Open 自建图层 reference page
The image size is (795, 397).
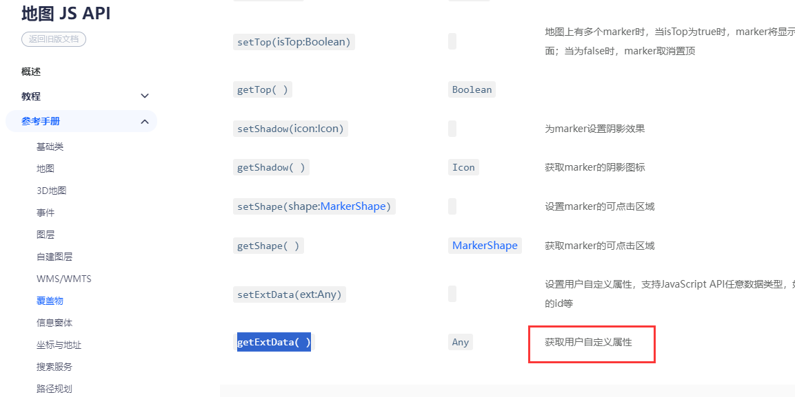pos(54,257)
